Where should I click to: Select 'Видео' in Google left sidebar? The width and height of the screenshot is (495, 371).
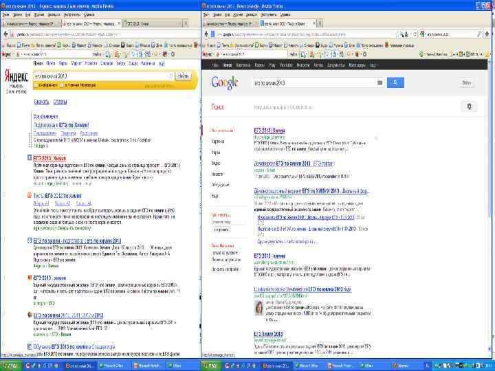216,163
